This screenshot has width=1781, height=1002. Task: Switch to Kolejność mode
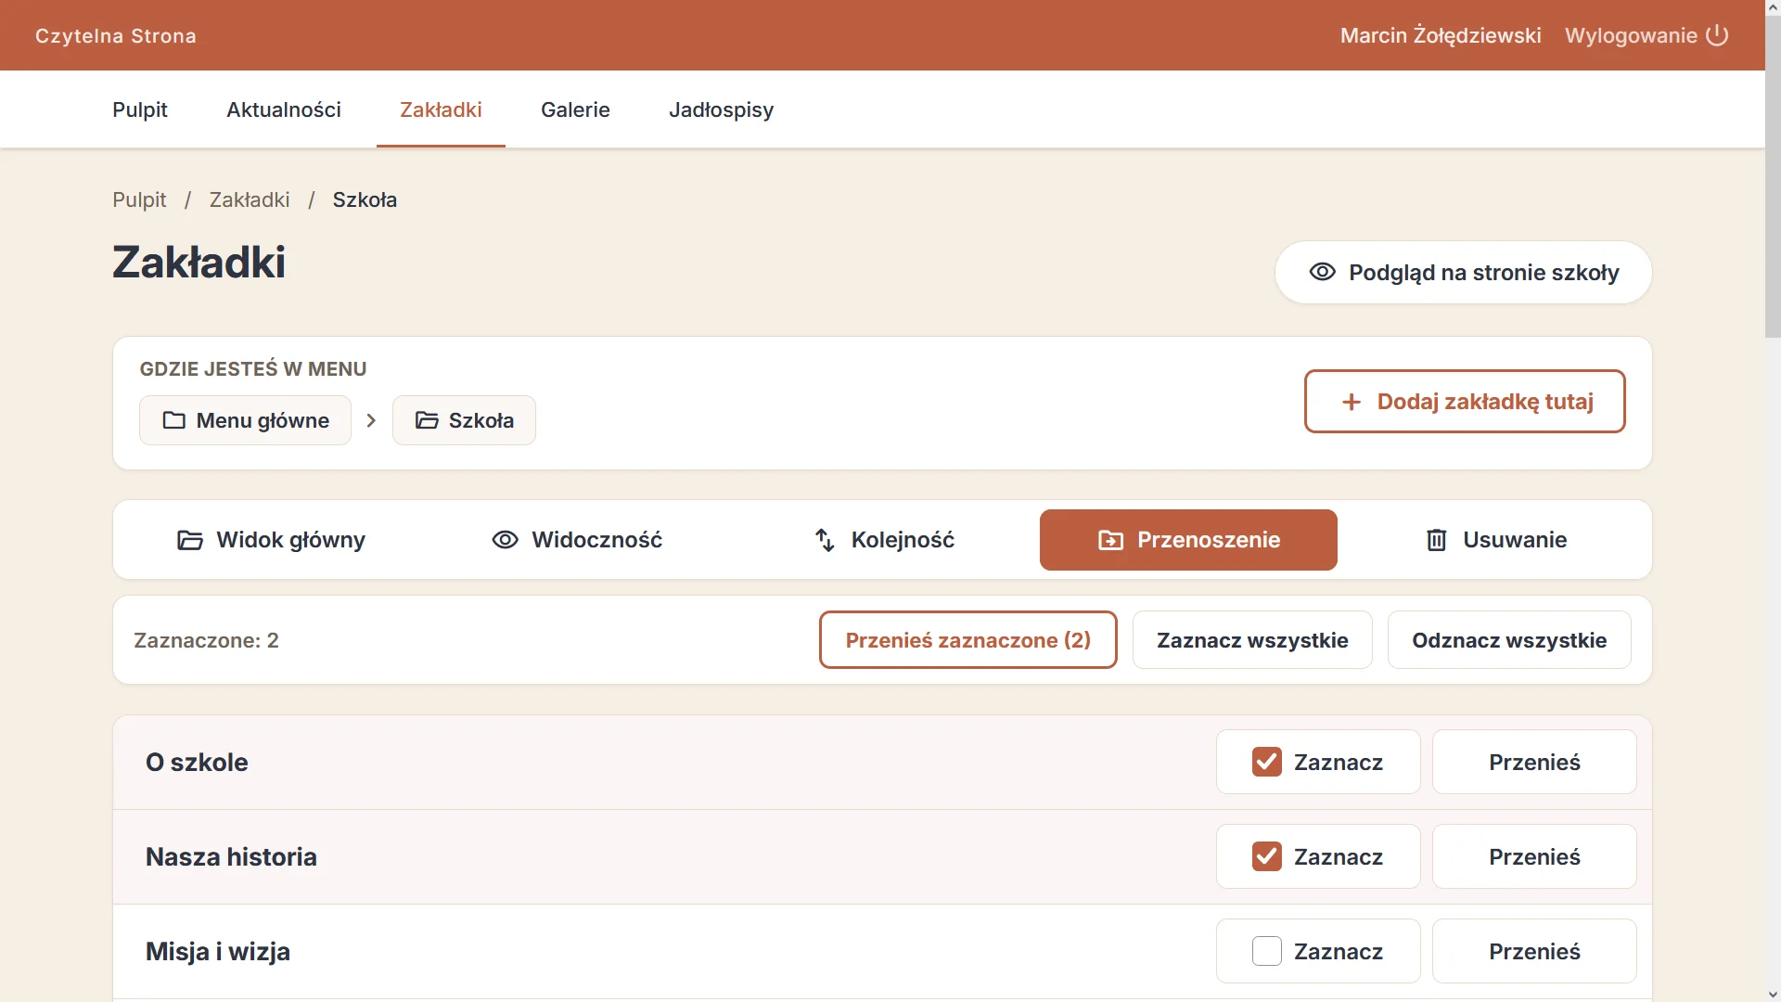tap(883, 540)
